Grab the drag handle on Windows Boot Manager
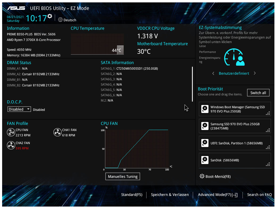The width and height of the screenshot is (280, 210). [x=268, y=113]
